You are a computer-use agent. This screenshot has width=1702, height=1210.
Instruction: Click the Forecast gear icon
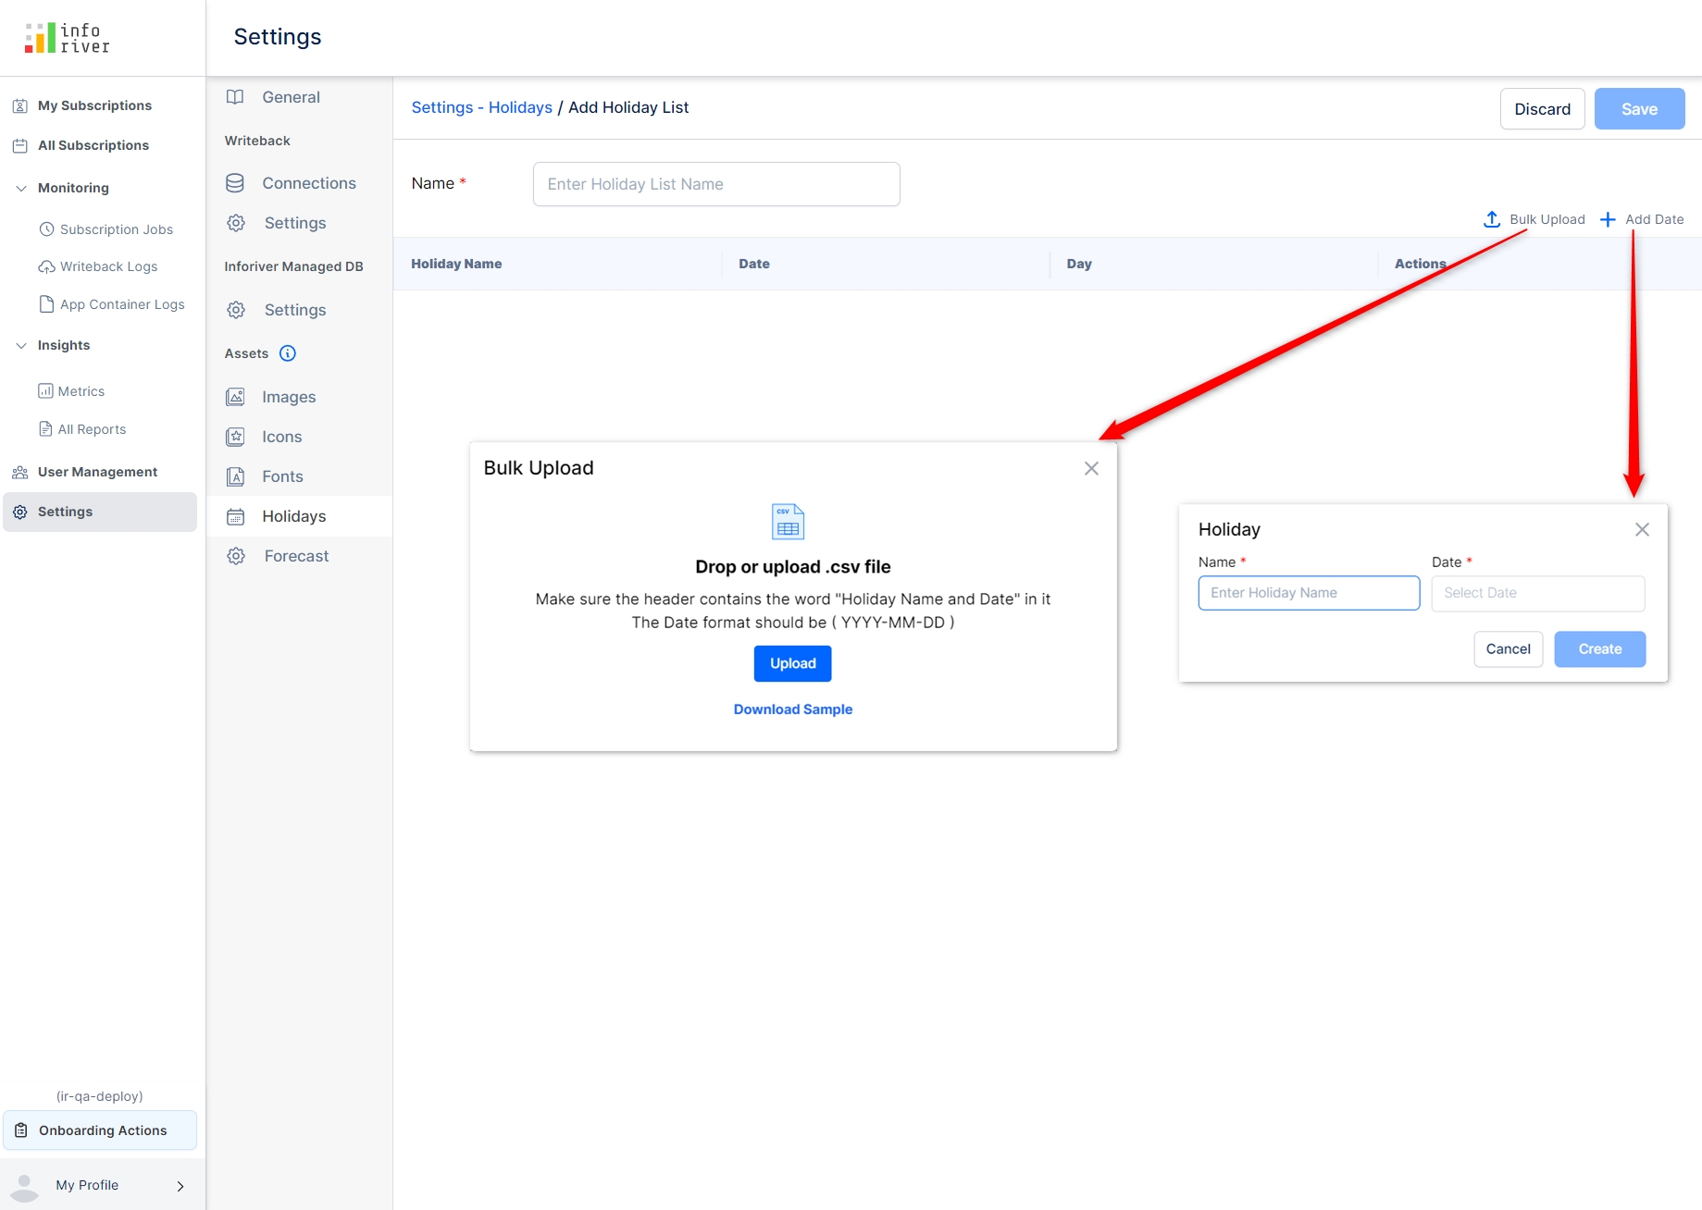[236, 556]
